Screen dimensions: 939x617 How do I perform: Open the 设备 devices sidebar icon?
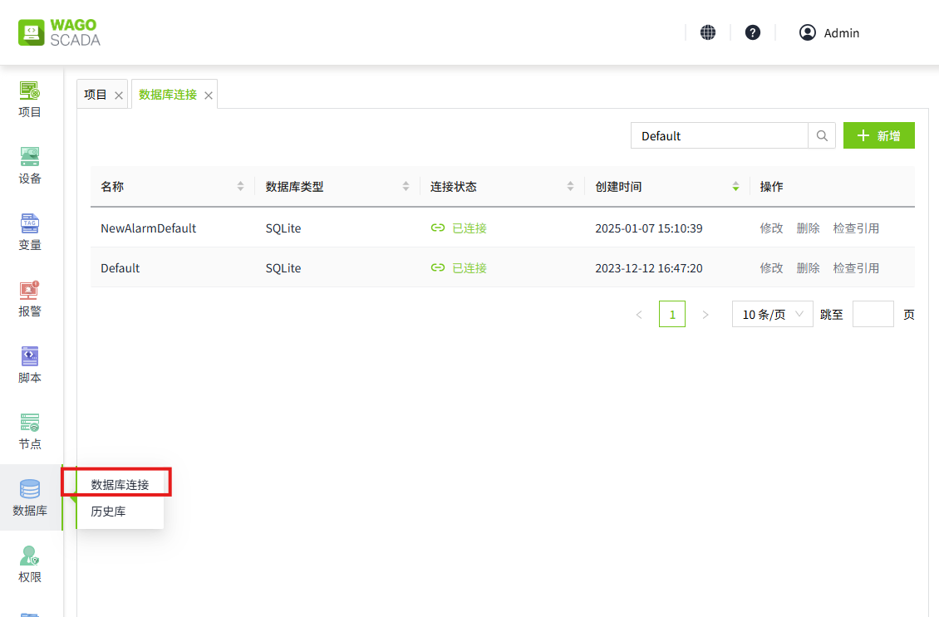pos(30,165)
